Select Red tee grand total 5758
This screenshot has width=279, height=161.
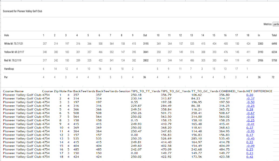(274, 60)
